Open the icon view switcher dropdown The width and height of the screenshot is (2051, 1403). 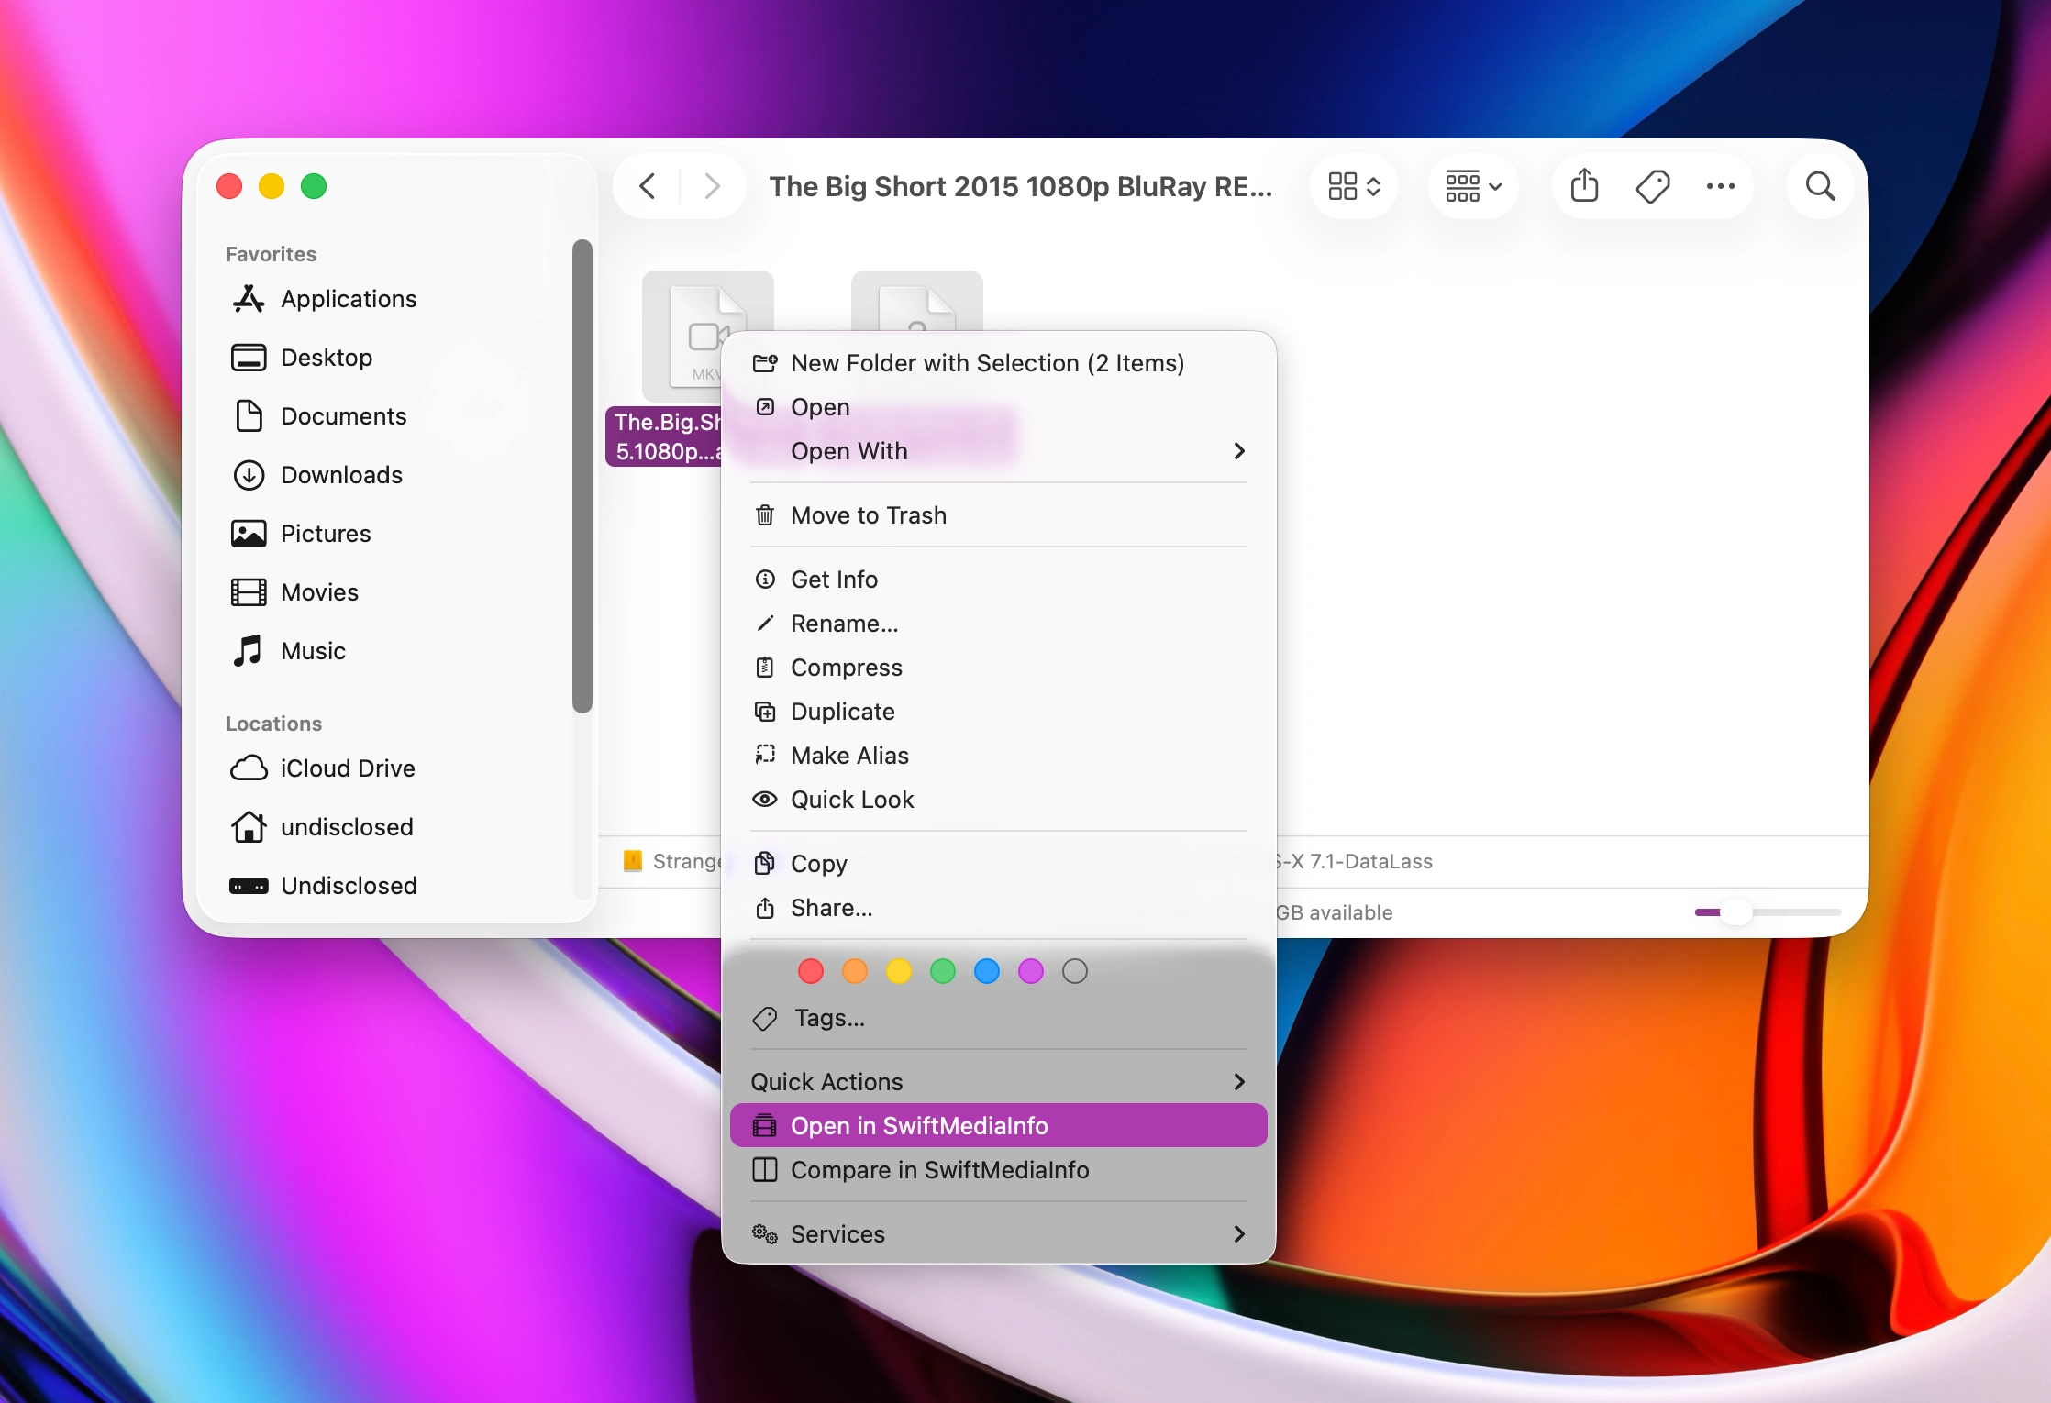1354,186
